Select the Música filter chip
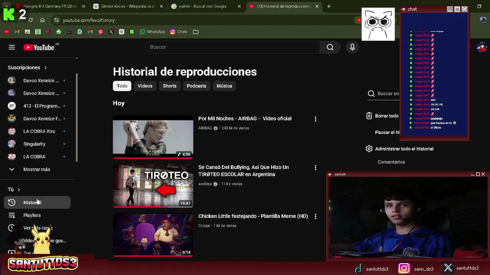This screenshot has height=275, width=490. tap(224, 86)
